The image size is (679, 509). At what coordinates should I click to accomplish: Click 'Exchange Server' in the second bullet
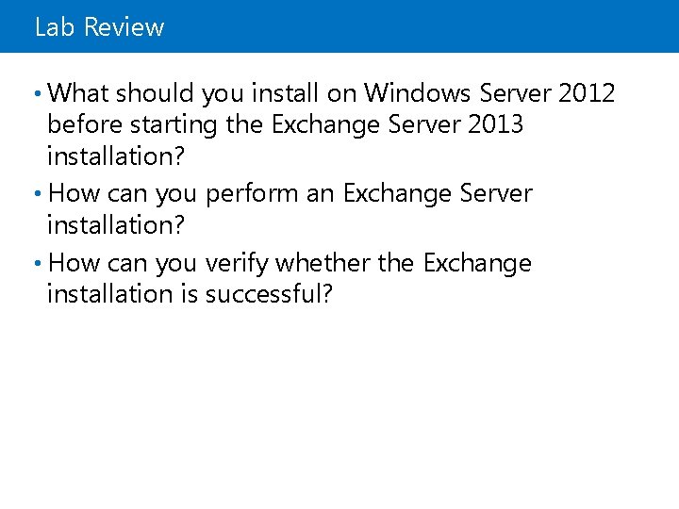coord(438,194)
